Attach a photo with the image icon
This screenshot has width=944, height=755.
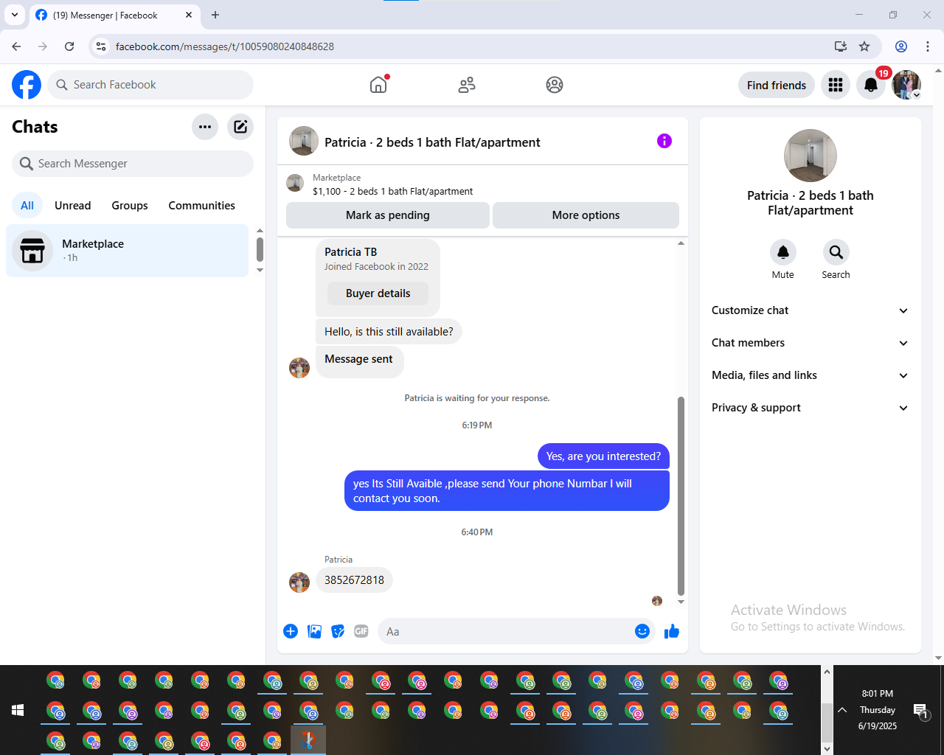314,631
